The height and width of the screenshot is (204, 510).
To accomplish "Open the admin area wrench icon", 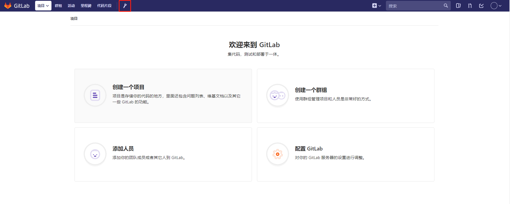I will pyautogui.click(x=125, y=6).
